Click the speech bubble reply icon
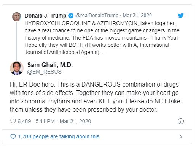The image size is (196, 149). [x=13, y=136]
